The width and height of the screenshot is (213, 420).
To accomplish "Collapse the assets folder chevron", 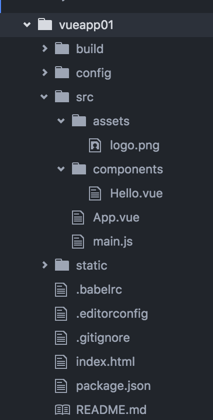I will [x=61, y=121].
